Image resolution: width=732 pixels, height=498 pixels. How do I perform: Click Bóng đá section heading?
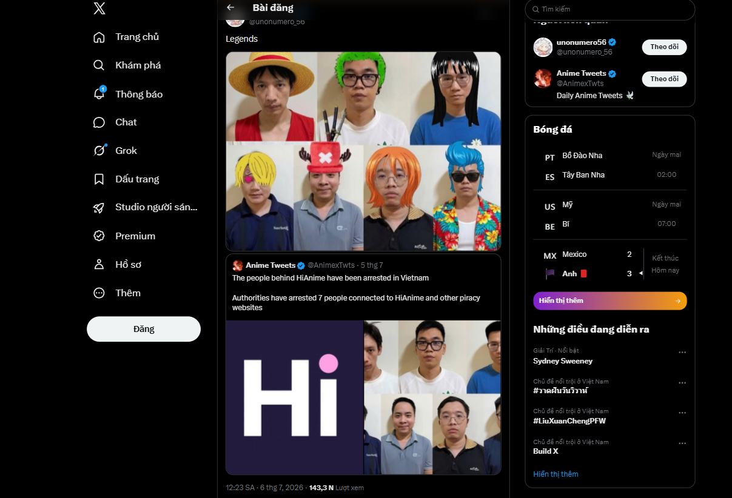(x=552, y=129)
